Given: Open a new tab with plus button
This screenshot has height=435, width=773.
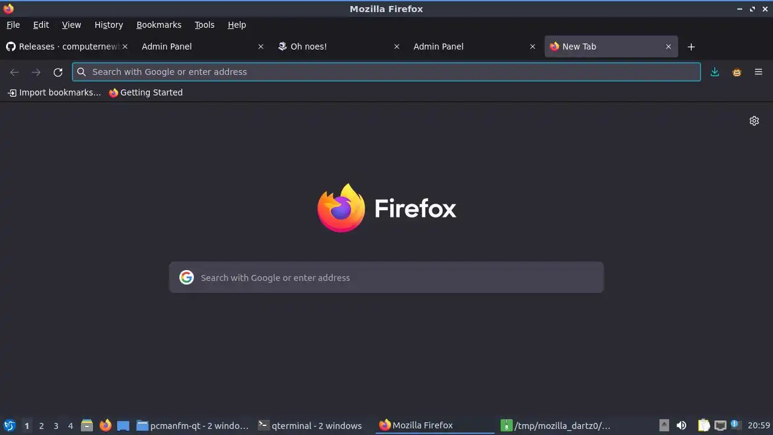Looking at the screenshot, I should (691, 47).
